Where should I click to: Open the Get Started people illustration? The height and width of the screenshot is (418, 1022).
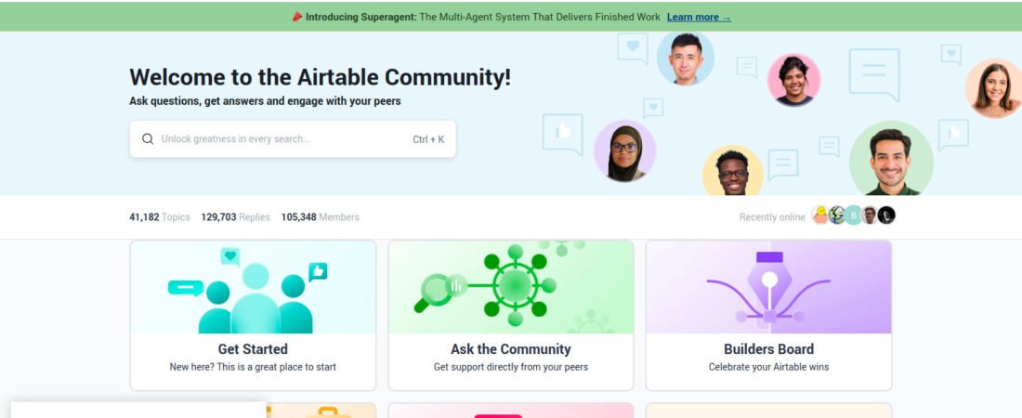[253, 288]
